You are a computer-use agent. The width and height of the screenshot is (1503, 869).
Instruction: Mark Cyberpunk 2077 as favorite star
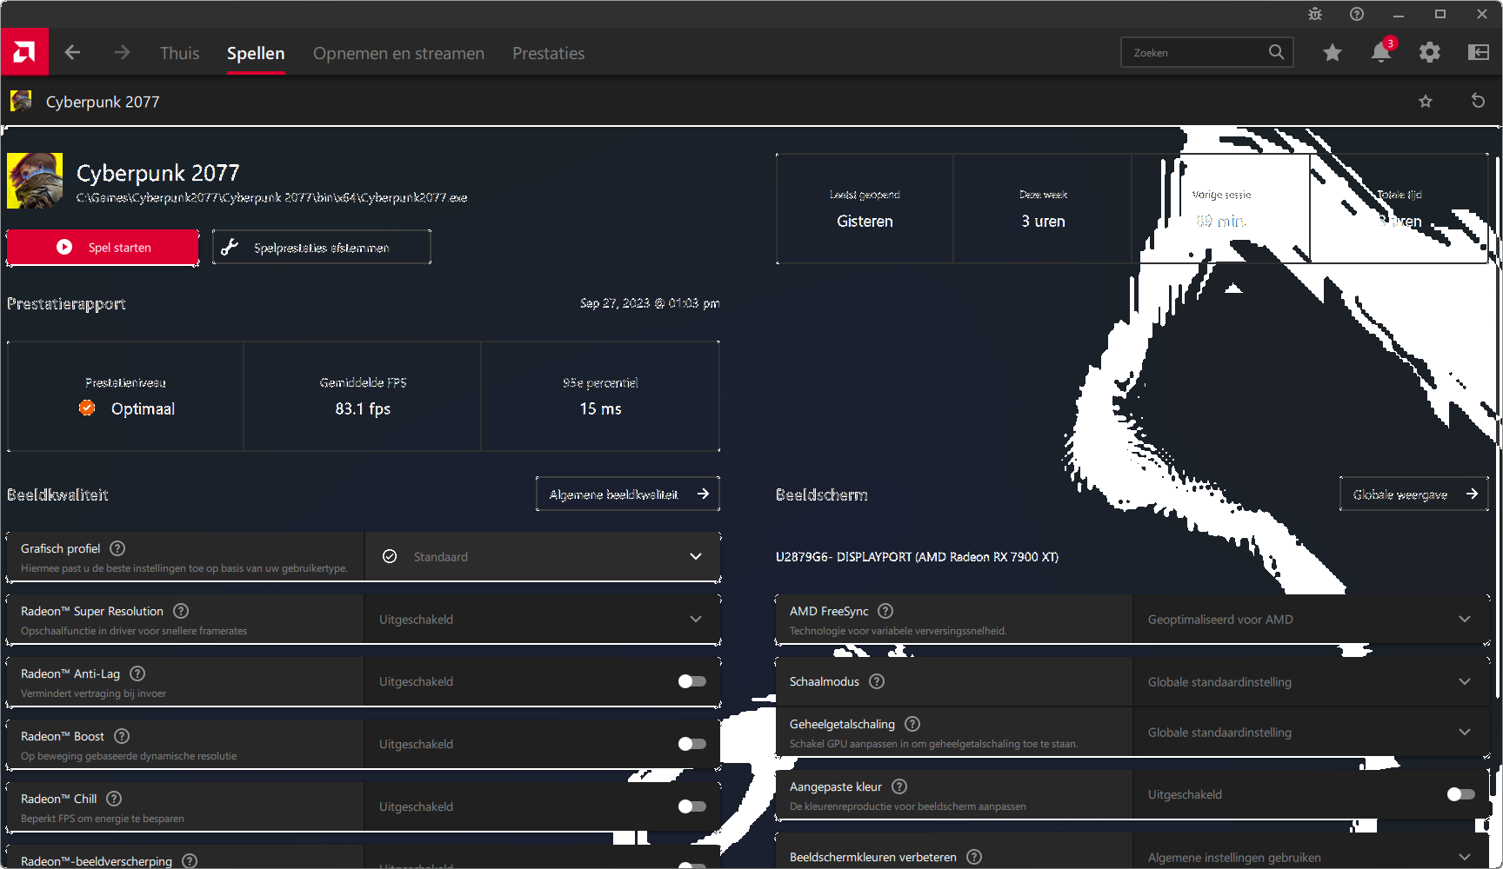click(1426, 102)
